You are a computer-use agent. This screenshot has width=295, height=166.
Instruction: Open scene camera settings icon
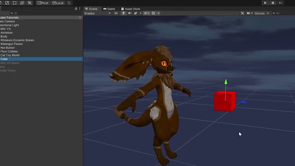(249, 13)
